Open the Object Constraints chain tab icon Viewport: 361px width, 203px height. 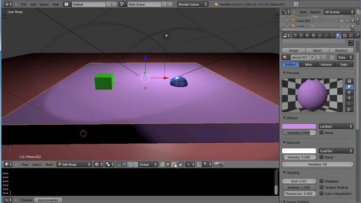pyautogui.click(x=320, y=36)
